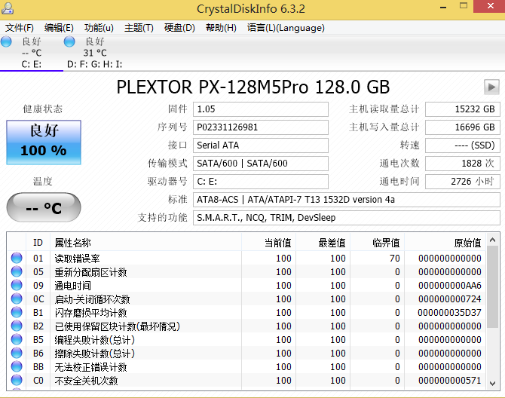Click the CrystalDiskInfo app icon in title bar
Image resolution: width=505 pixels, height=398 pixels.
[x=7, y=8]
